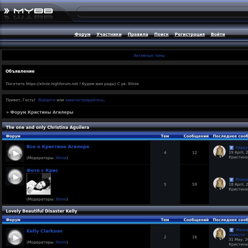Open the Регистрация menu item

click(x=190, y=34)
